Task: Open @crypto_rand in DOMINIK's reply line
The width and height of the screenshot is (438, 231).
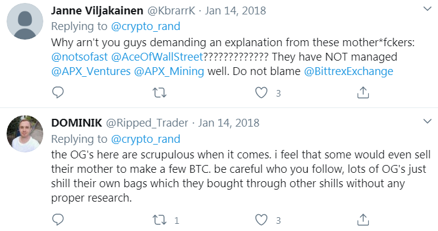Action: pyautogui.click(x=145, y=139)
